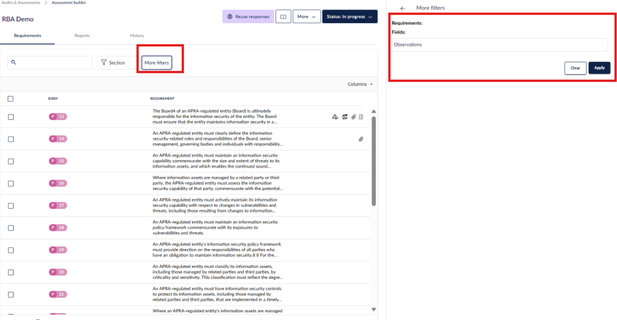The image size is (617, 320).
Task: Toggle the select-all checkbox in table header
Action: [x=11, y=99]
